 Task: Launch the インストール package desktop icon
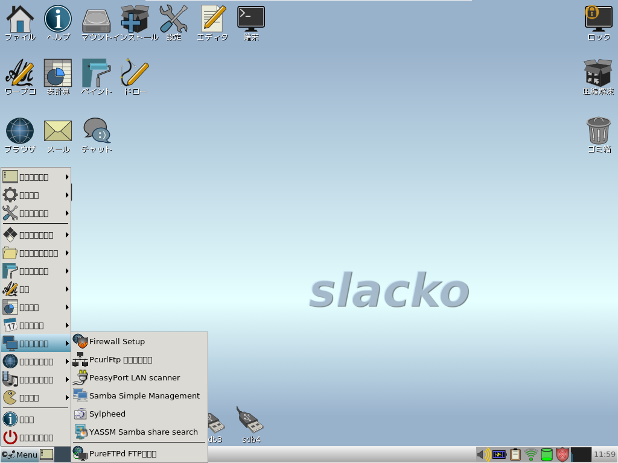135,23
